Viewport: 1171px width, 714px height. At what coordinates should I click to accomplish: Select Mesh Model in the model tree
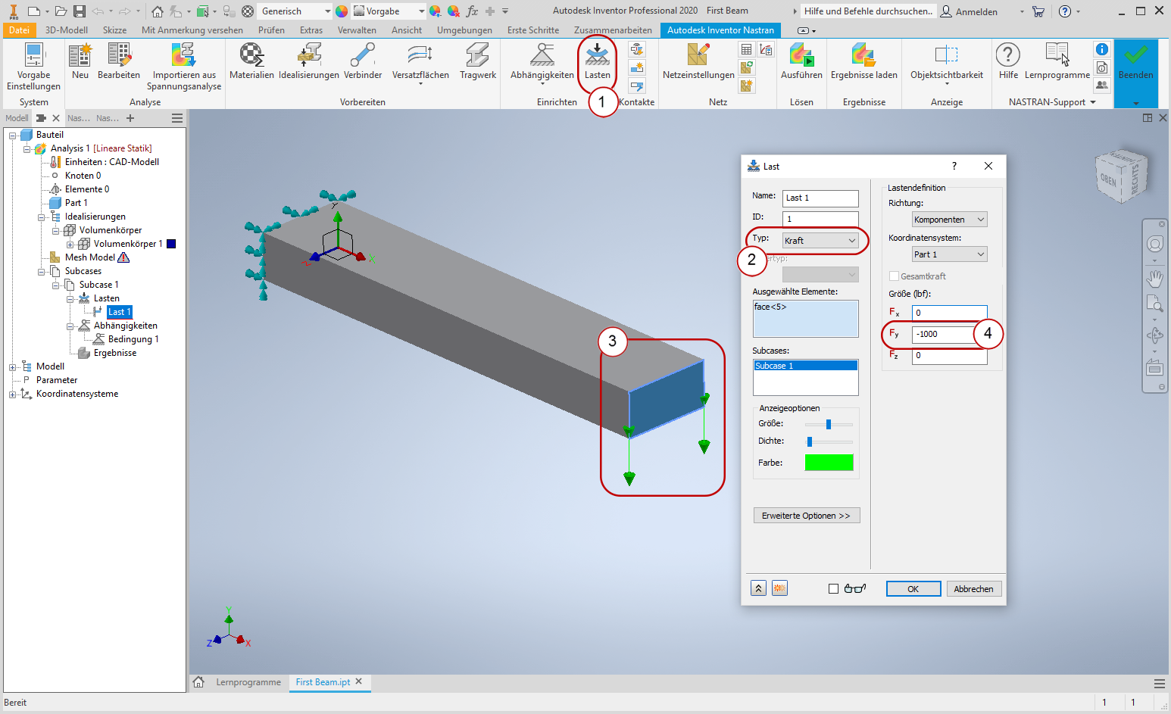pyautogui.click(x=90, y=257)
